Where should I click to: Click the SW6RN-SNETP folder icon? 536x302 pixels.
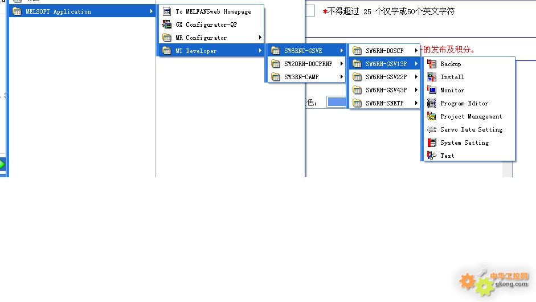coord(357,103)
